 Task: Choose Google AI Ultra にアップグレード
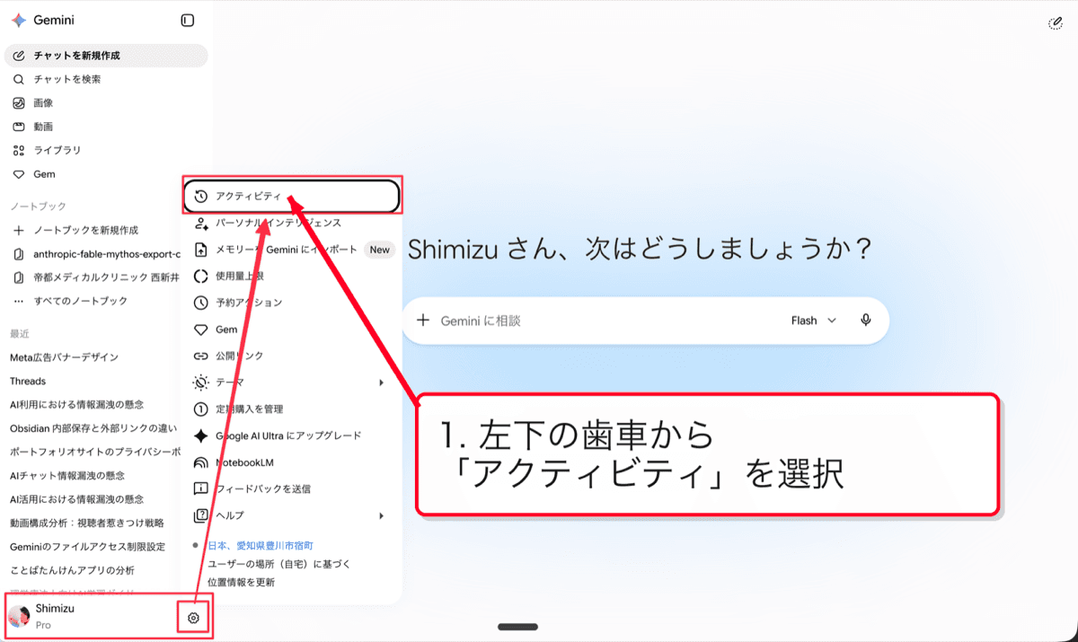click(x=292, y=435)
